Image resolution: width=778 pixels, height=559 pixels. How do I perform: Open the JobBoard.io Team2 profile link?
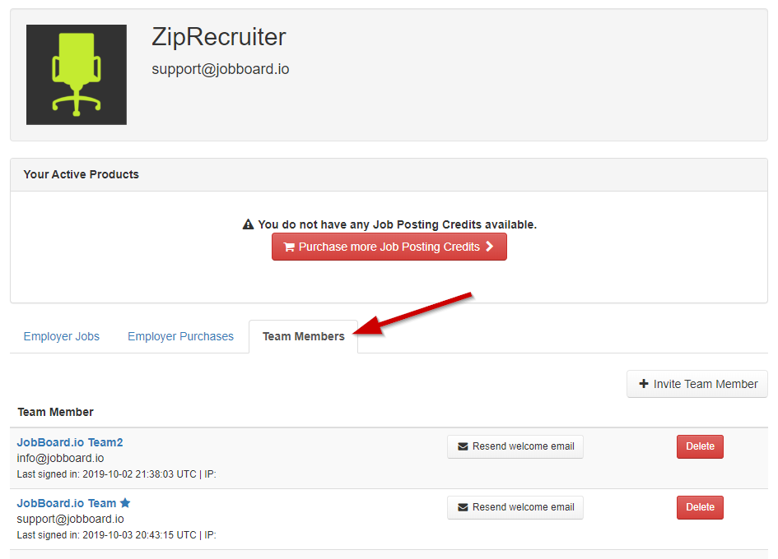tap(70, 442)
